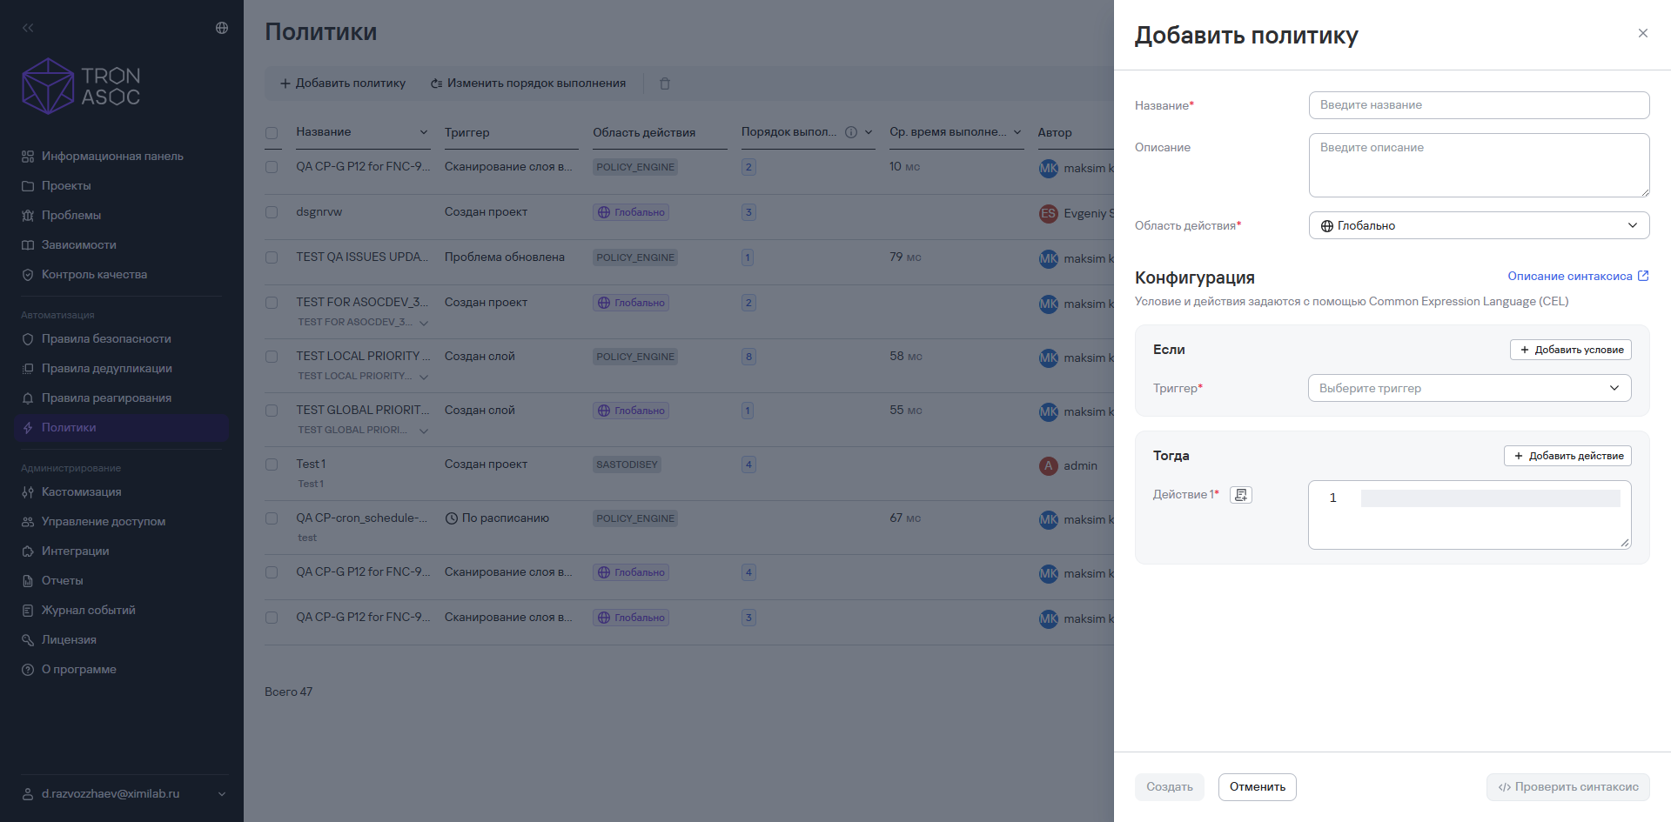This screenshot has height=822, width=1671.
Task: Open the language globe icon in sidebar
Action: point(222,28)
